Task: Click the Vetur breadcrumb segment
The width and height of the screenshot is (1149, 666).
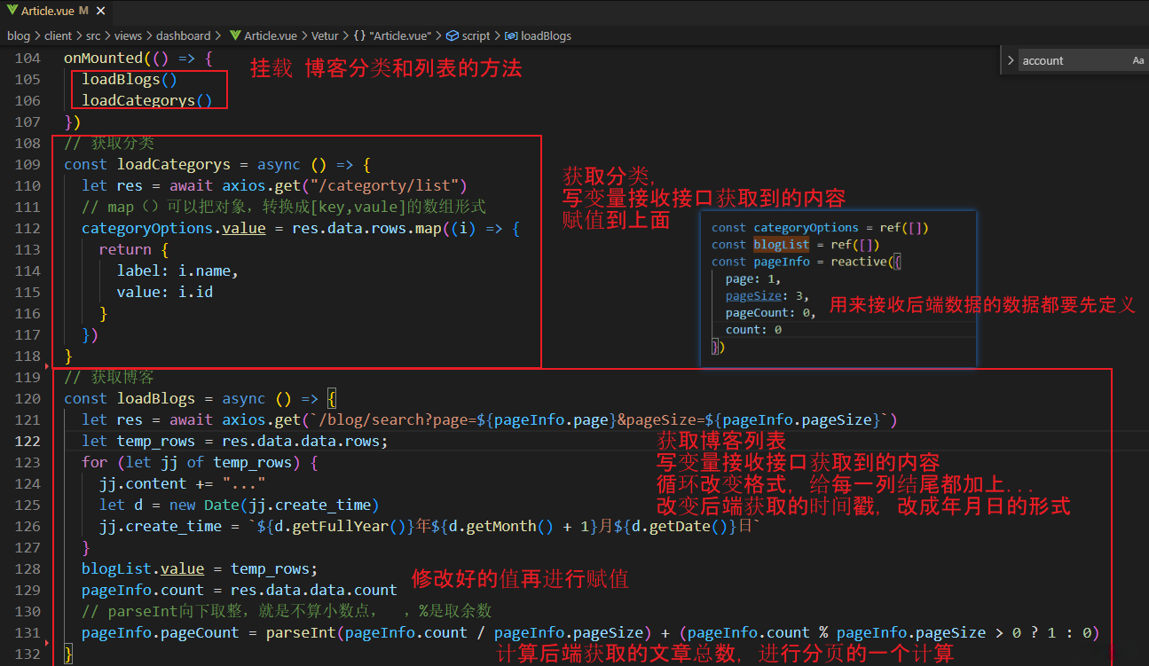Action: [x=325, y=36]
